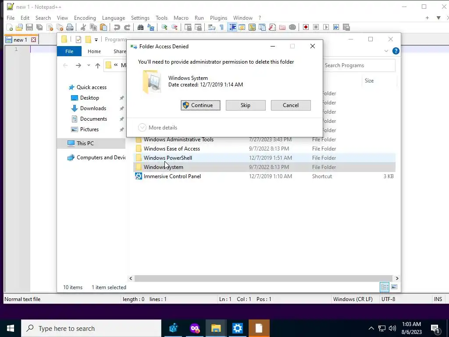
Task: Click the Explorer Forward navigation arrow
Action: (78, 66)
